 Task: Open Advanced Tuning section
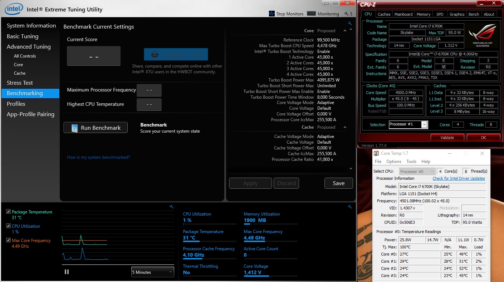click(x=29, y=46)
